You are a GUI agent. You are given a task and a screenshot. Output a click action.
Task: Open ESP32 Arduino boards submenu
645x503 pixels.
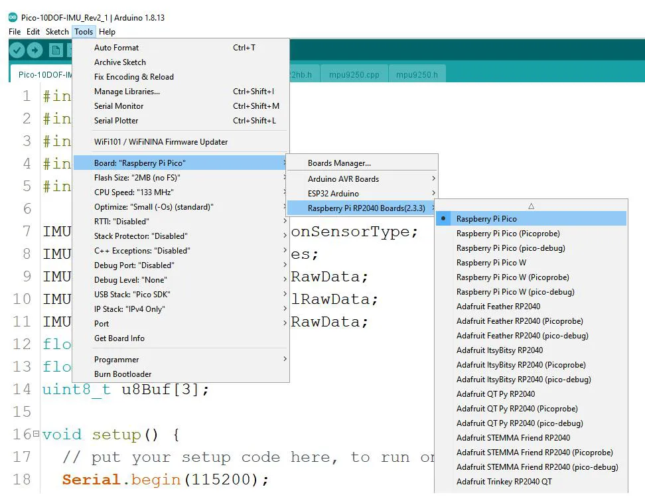(362, 193)
